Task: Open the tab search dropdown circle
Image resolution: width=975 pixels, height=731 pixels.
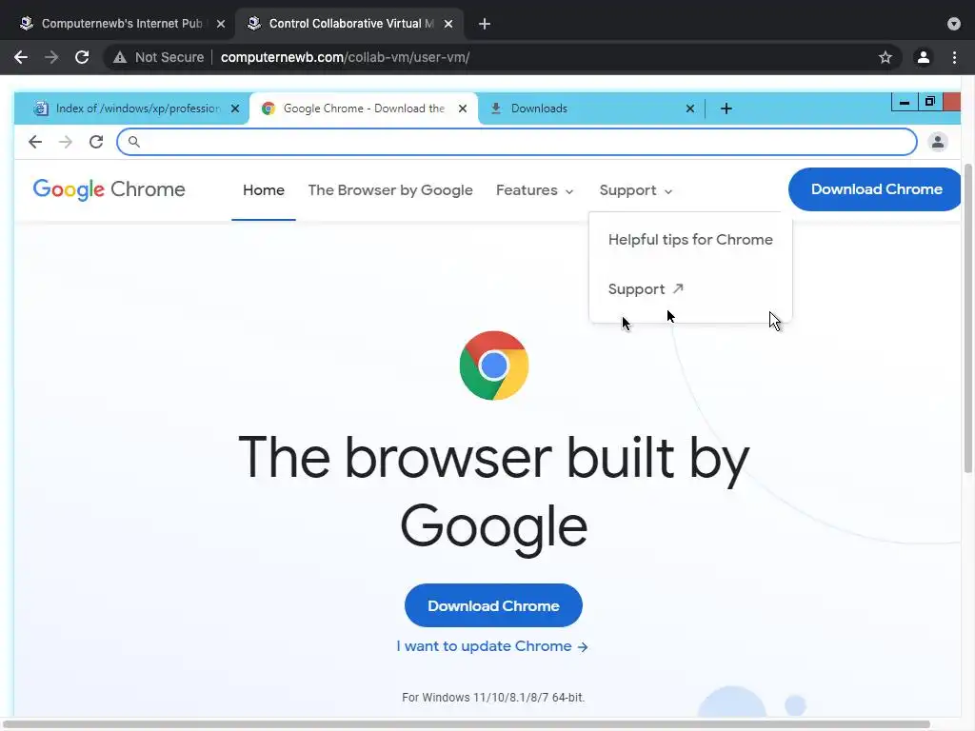Action: coord(954,24)
